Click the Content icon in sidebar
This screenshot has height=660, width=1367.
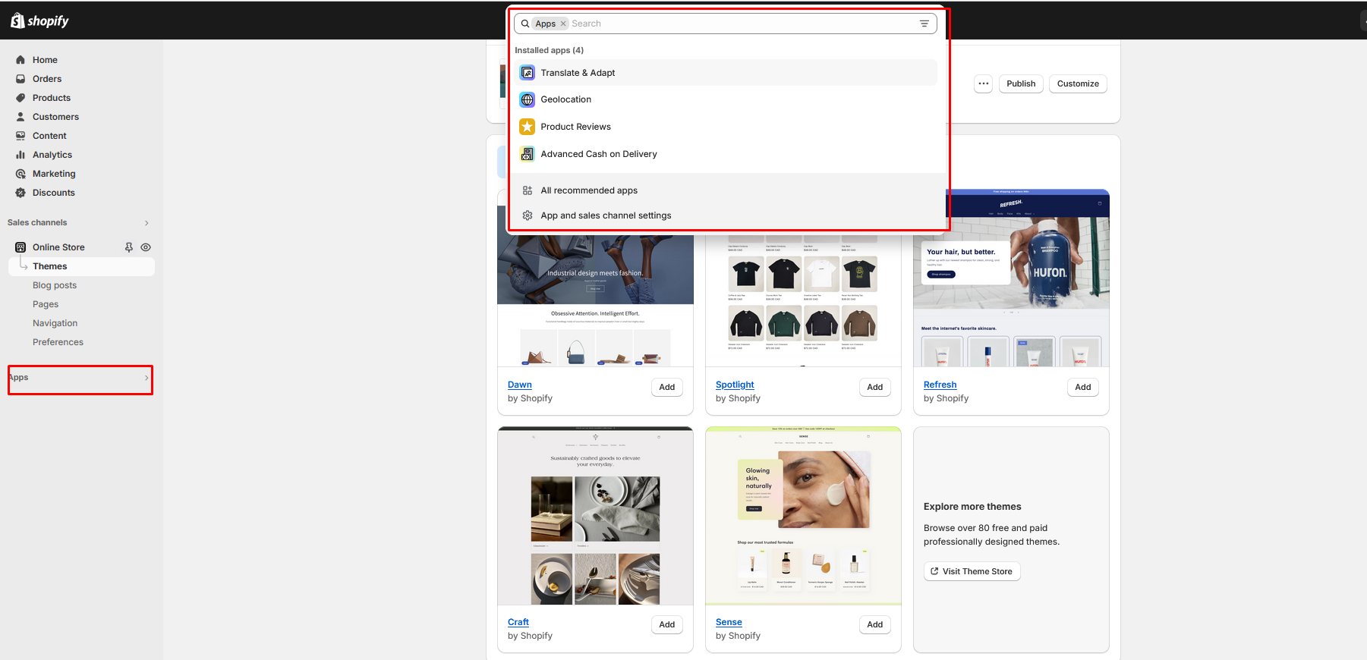point(20,136)
